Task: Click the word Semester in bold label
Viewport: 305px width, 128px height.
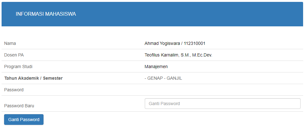Action: tap(53, 78)
